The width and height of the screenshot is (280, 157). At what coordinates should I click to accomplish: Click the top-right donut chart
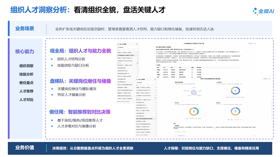(x=235, y=91)
